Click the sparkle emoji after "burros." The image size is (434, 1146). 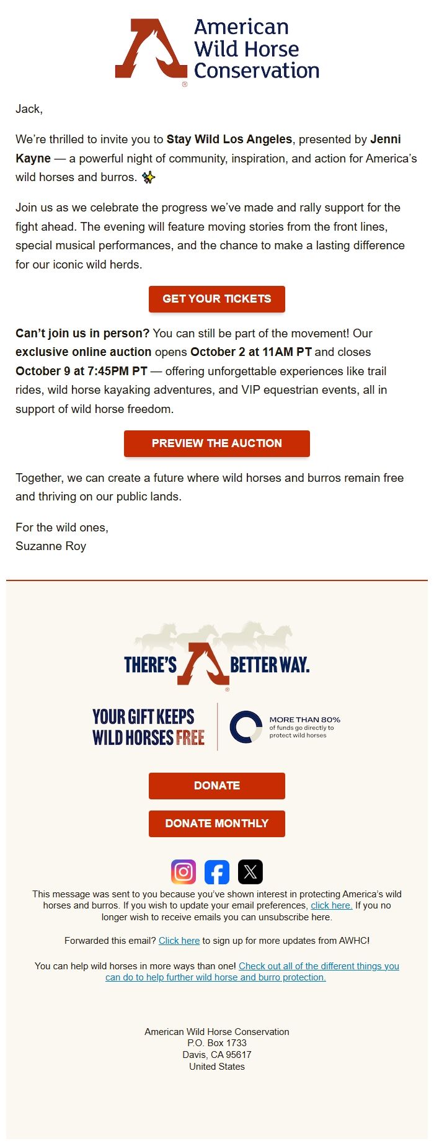pos(149,177)
